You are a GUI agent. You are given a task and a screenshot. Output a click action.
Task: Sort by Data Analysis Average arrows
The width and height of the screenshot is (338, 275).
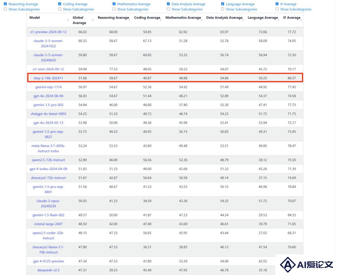243,20
